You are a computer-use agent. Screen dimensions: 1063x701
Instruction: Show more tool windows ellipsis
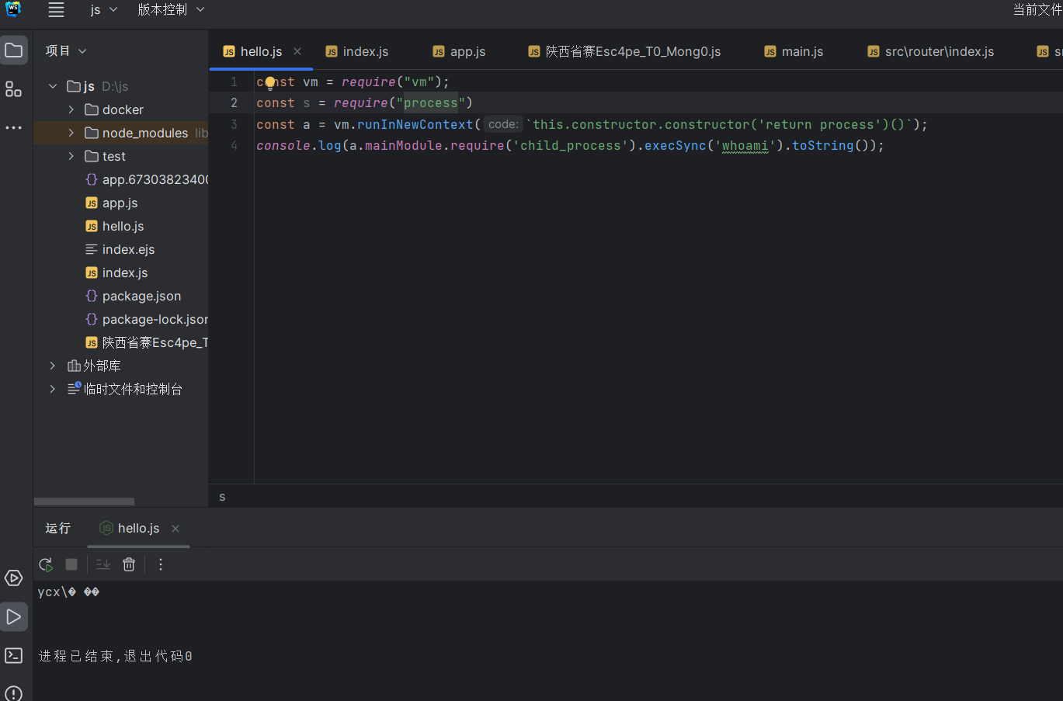[x=14, y=127]
